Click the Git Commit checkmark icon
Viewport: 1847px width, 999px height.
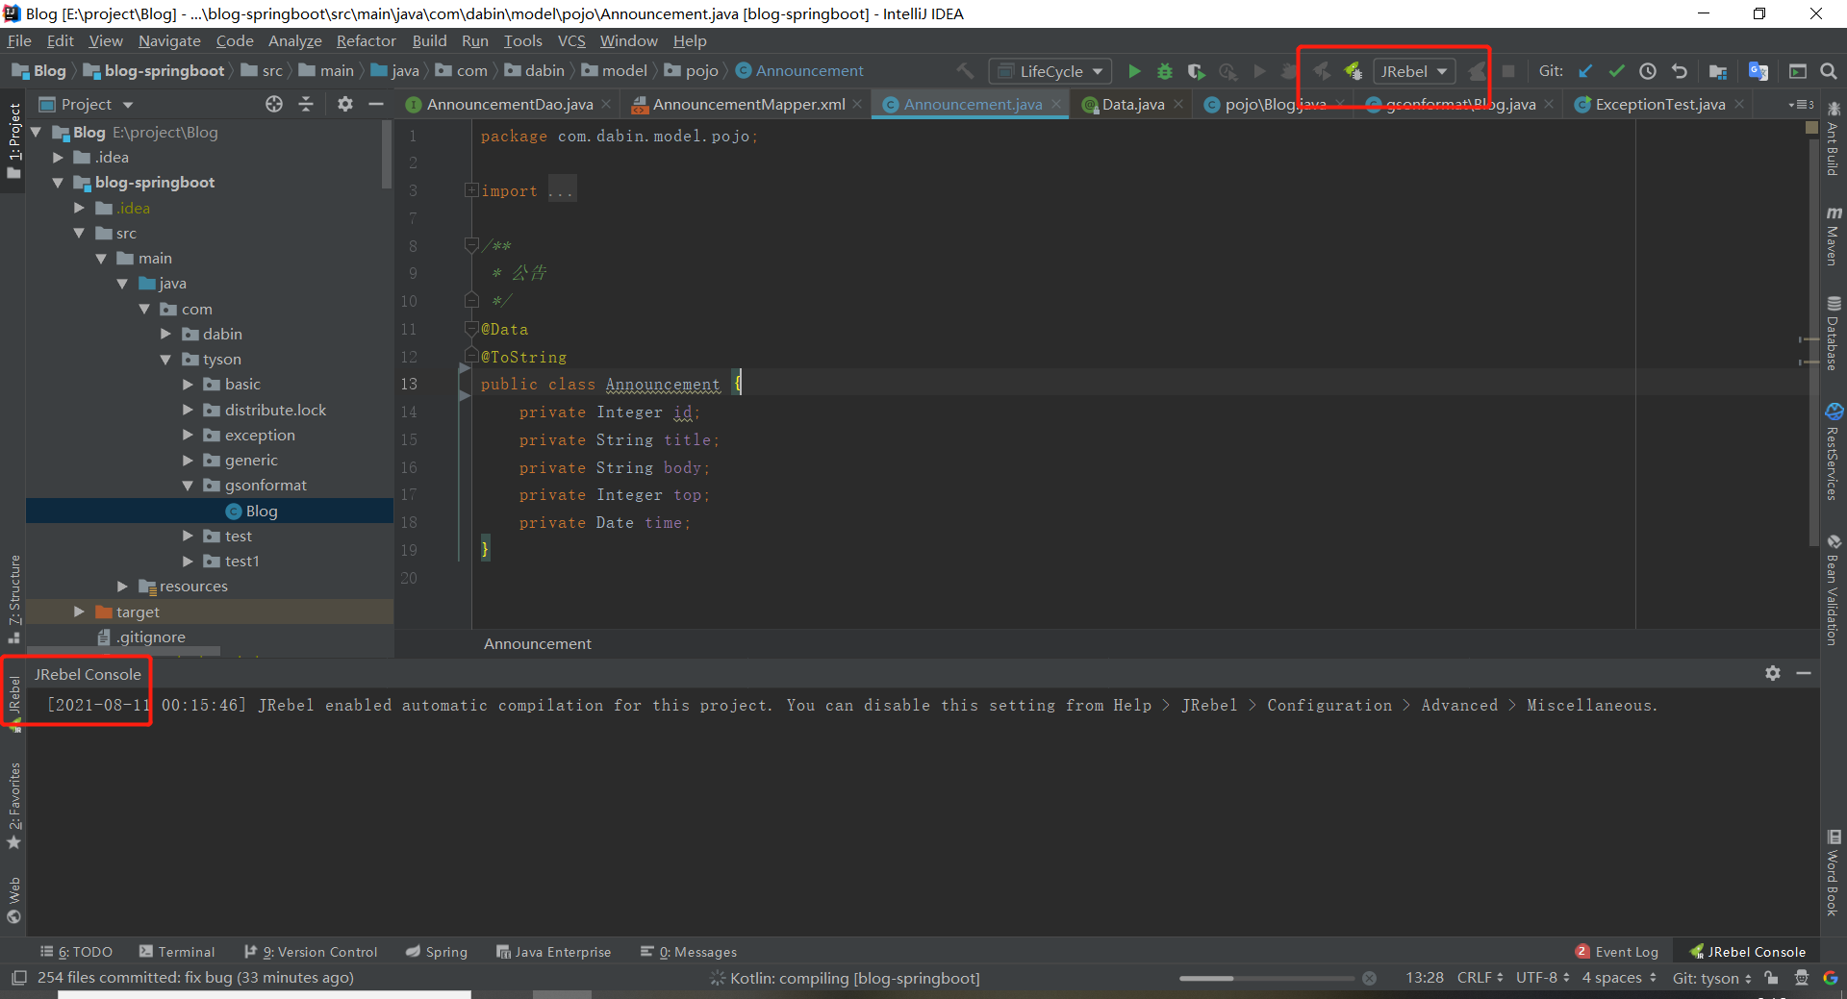tap(1617, 71)
